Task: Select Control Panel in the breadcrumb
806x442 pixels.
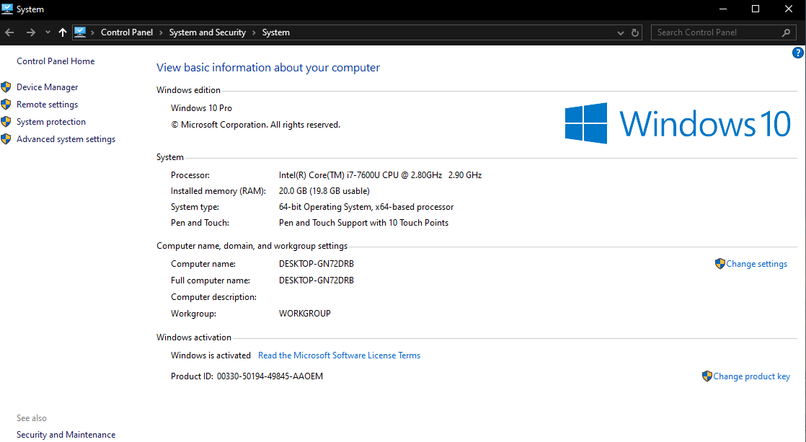Action: click(x=126, y=32)
